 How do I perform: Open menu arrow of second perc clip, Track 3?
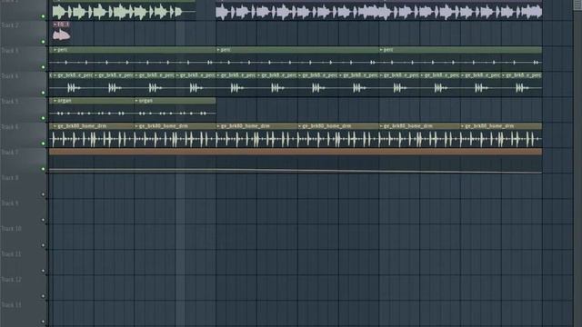218,50
